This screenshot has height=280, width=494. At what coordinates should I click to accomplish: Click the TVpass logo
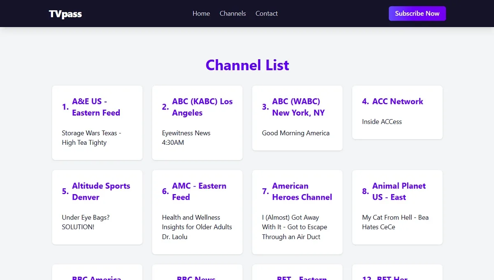[x=65, y=14]
